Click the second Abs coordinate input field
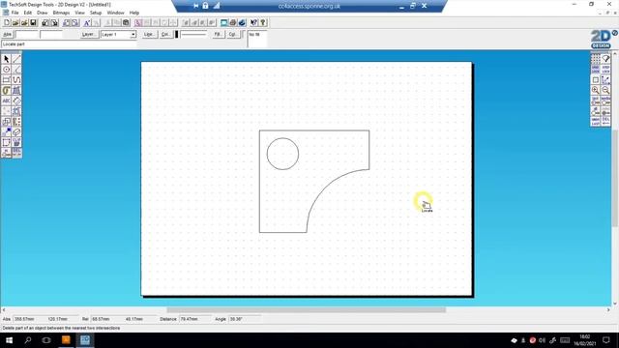Viewport: 619px width, 348px height. pyautogui.click(x=51, y=35)
